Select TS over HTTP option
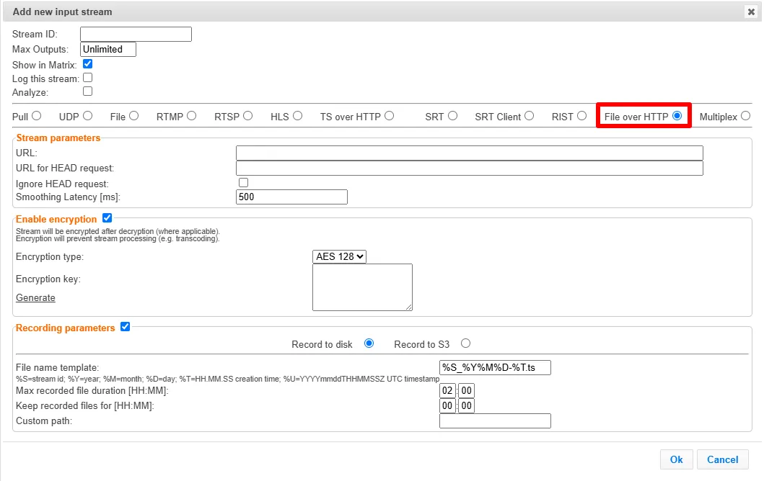 (390, 116)
